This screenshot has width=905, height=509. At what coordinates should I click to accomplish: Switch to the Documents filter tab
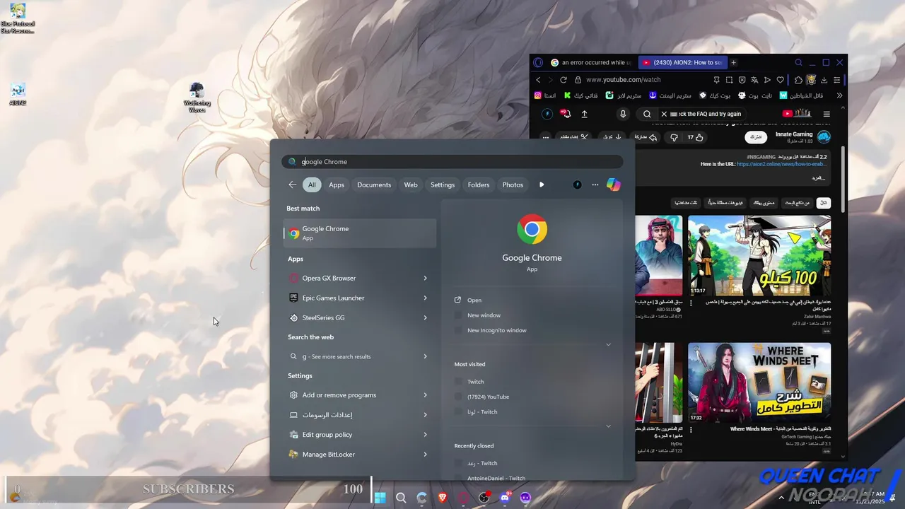tap(374, 185)
